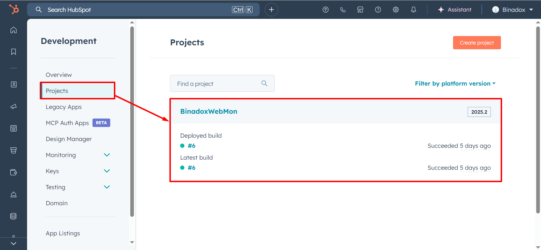Image resolution: width=541 pixels, height=250 pixels.
Task: Click the Create project button
Action: 477,43
